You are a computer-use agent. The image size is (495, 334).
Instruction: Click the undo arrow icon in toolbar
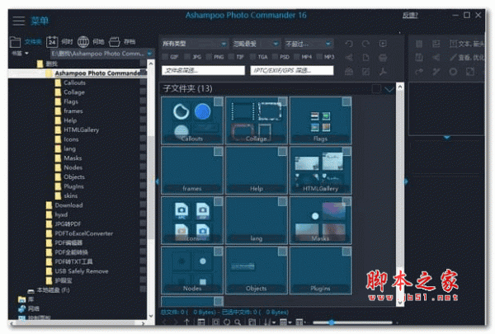pyautogui.click(x=348, y=43)
